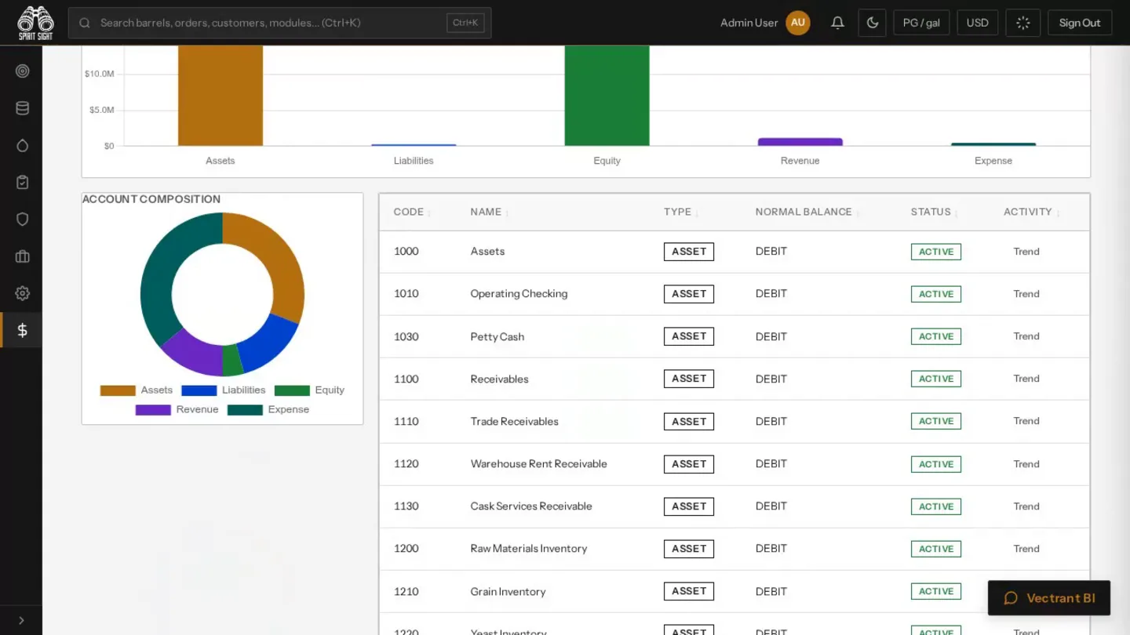Toggle Assets legend swatch in composition chart
Viewport: 1130px width, 635px height.
pos(118,390)
